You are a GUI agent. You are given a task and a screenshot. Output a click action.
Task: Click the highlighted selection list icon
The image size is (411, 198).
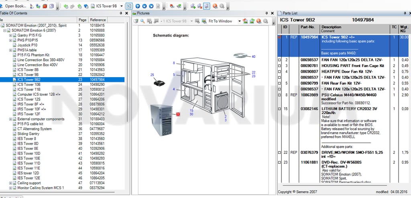(x=207, y=6)
